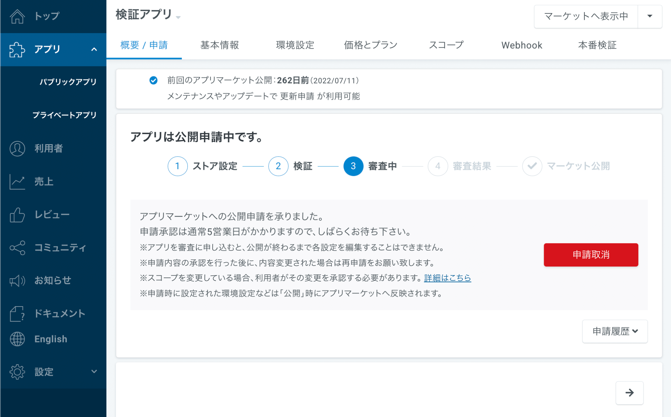Click the right arrow button

pyautogui.click(x=629, y=393)
